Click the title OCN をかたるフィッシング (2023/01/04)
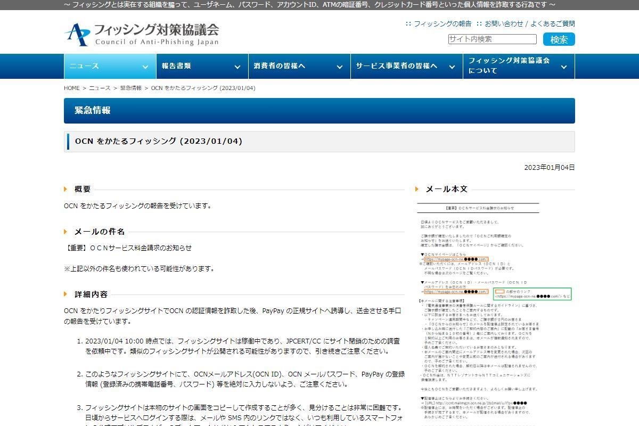 pos(159,141)
